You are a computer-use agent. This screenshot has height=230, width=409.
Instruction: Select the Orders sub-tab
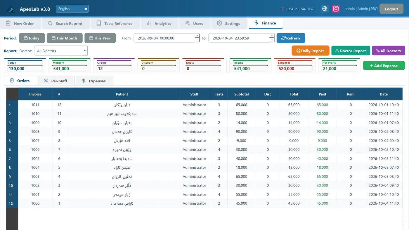20,81
